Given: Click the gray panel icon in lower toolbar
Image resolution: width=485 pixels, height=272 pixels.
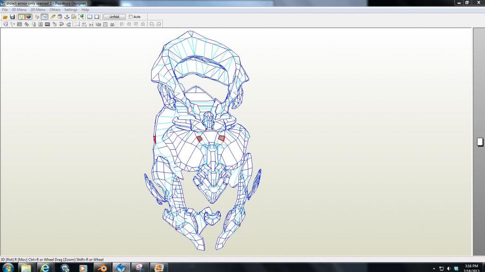Looking at the screenshot, I should pyautogui.click(x=19, y=24).
